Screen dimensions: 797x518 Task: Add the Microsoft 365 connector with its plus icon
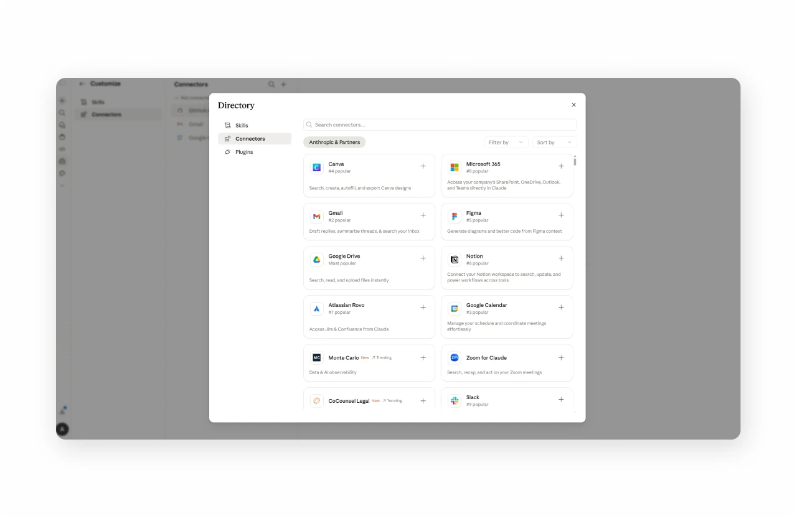[x=561, y=166]
